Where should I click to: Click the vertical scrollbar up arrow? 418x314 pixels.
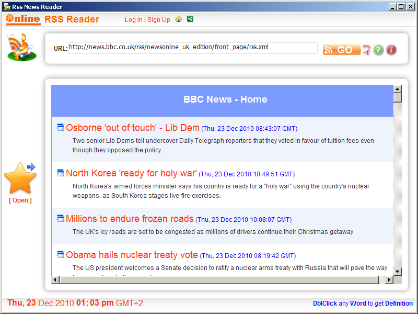coord(398,89)
